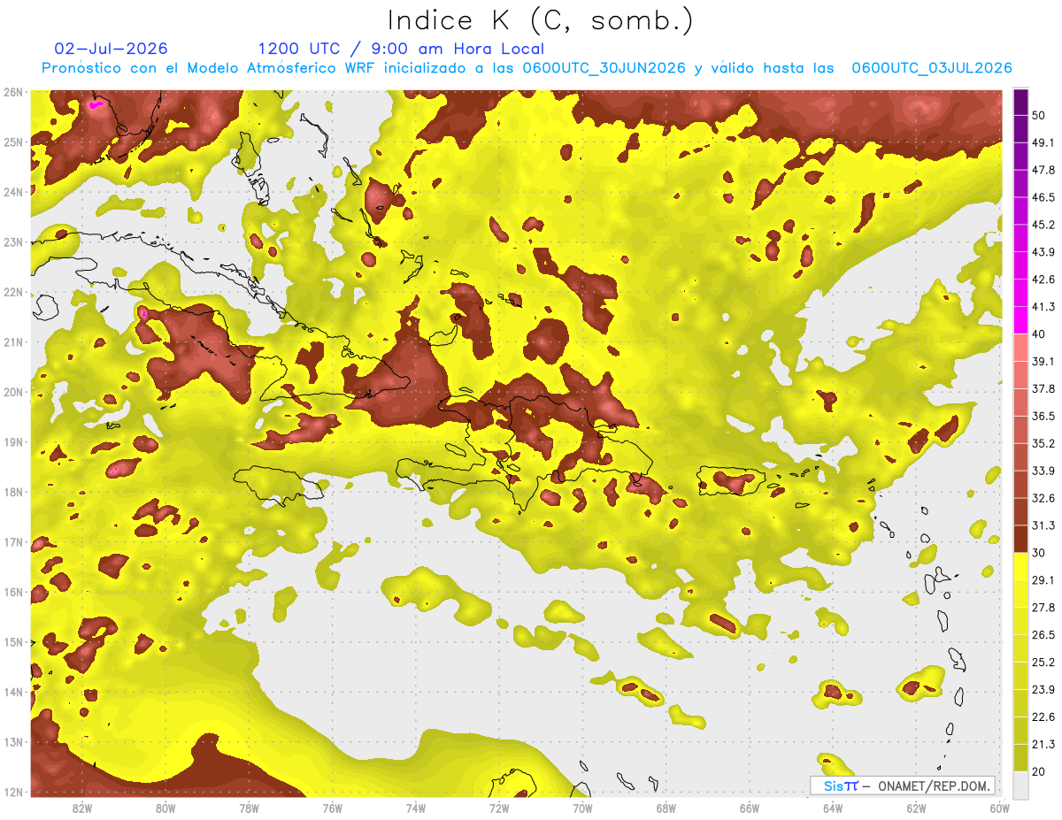Click the "82W" longitude label

click(82, 808)
